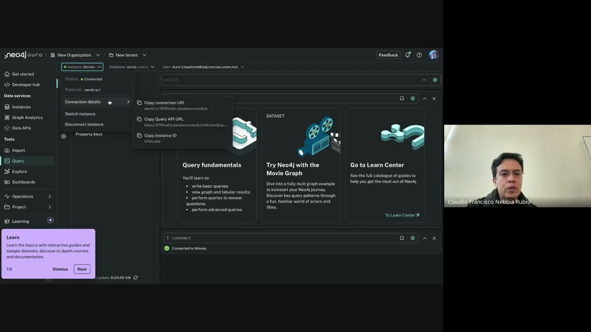Open Connection details submenu

[x=97, y=102]
